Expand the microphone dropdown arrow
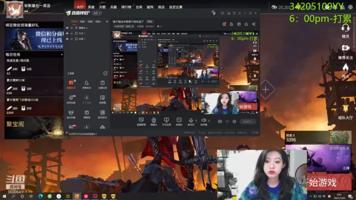This screenshot has height=200, width=356. pos(196,121)
